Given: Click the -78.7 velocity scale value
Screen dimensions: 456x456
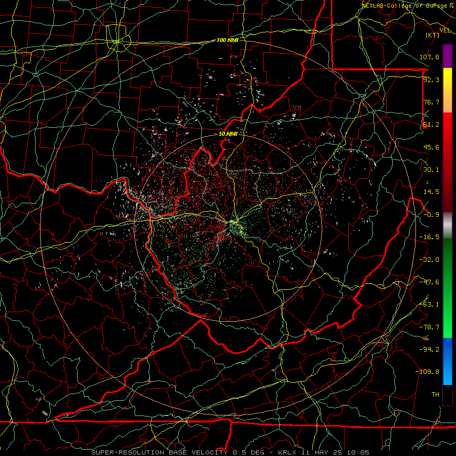Looking at the screenshot, I should [x=429, y=327].
